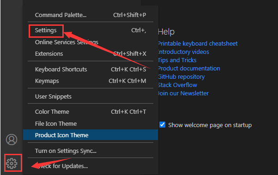
Task: Open the Manage gear icon
Action: (12, 163)
